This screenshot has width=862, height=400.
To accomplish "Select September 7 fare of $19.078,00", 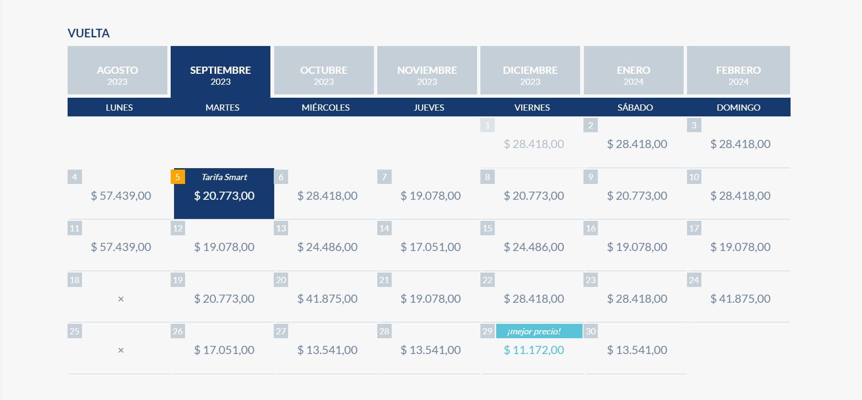I will pos(431,195).
